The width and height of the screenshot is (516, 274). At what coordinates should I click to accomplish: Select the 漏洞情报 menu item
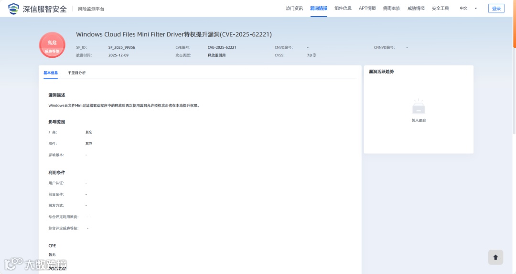coord(319,8)
